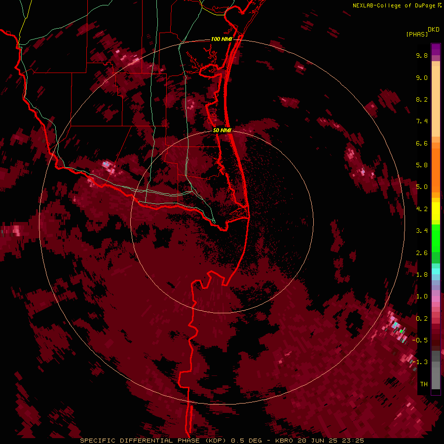Click the gray bottom segment of the color bar

(x=436, y=376)
